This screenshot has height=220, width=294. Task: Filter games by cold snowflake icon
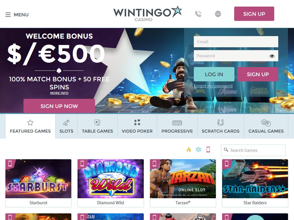198,150
